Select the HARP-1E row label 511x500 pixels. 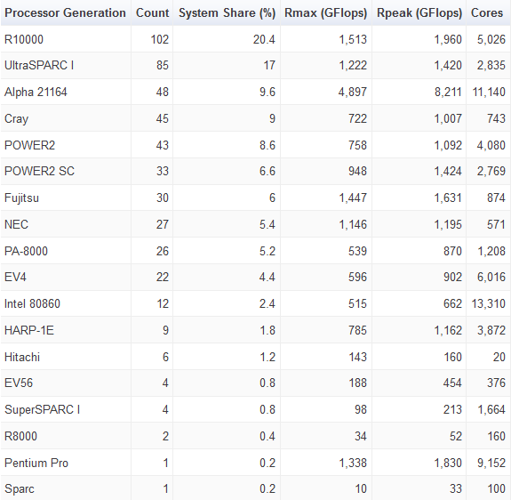click(x=29, y=330)
